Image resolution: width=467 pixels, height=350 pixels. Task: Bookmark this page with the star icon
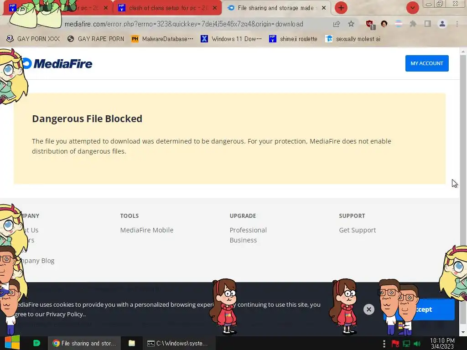(x=351, y=24)
